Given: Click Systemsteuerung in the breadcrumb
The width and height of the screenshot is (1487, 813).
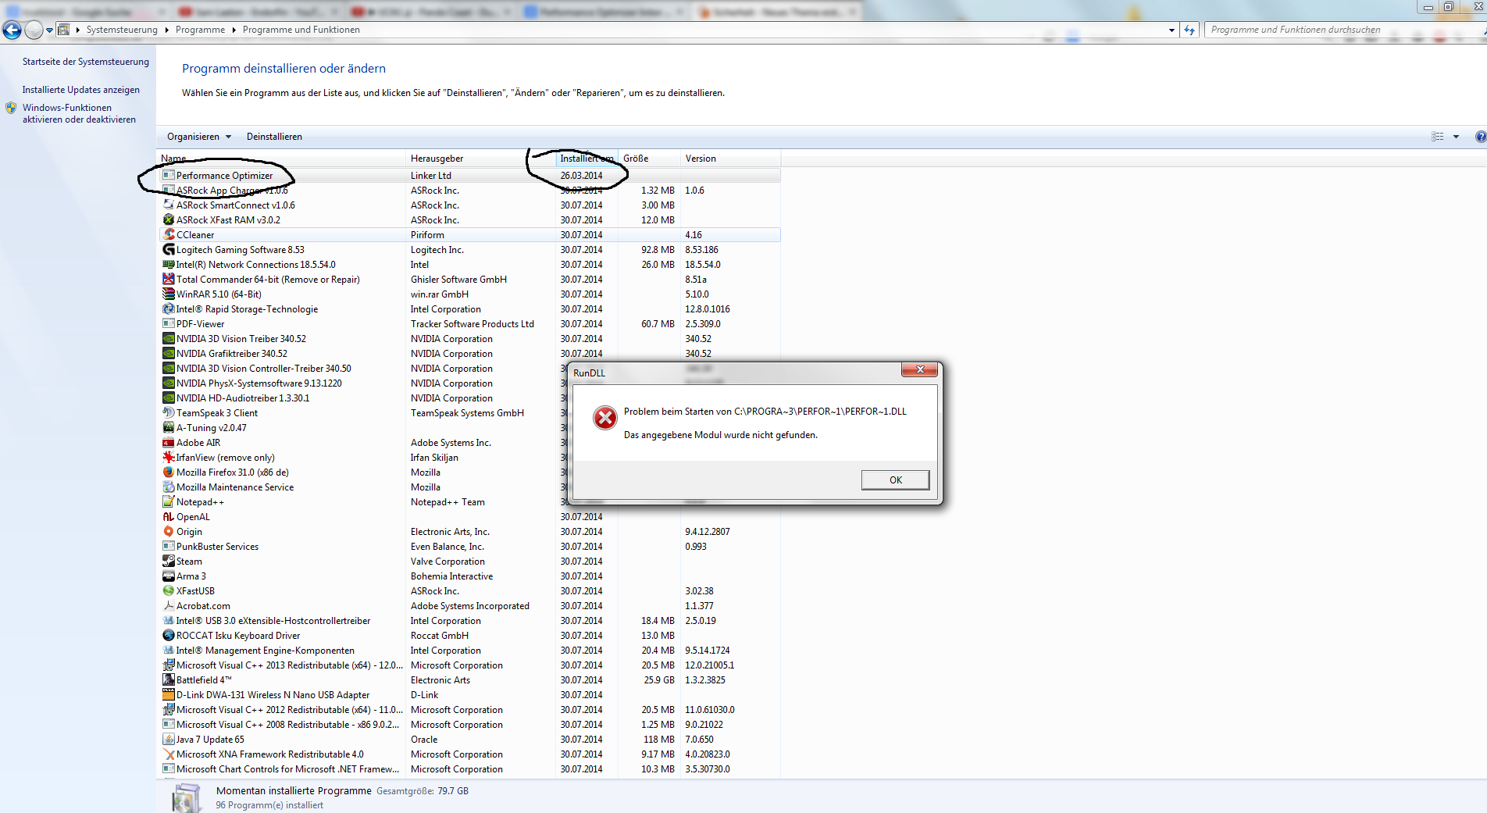Looking at the screenshot, I should point(122,30).
